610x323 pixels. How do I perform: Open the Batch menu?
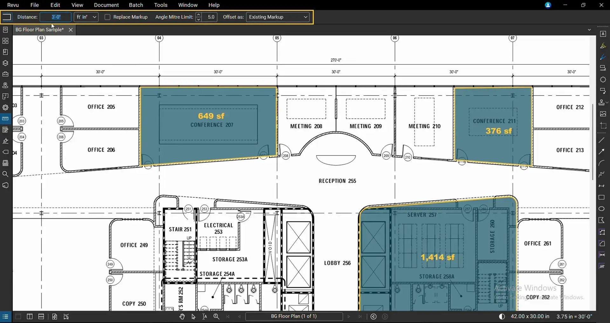click(136, 5)
